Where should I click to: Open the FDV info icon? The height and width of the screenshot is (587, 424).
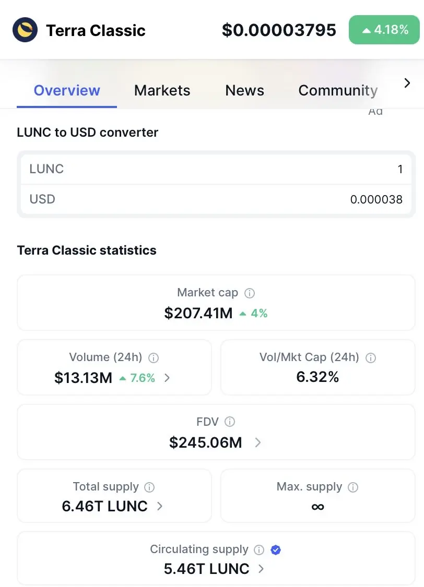pyautogui.click(x=230, y=422)
